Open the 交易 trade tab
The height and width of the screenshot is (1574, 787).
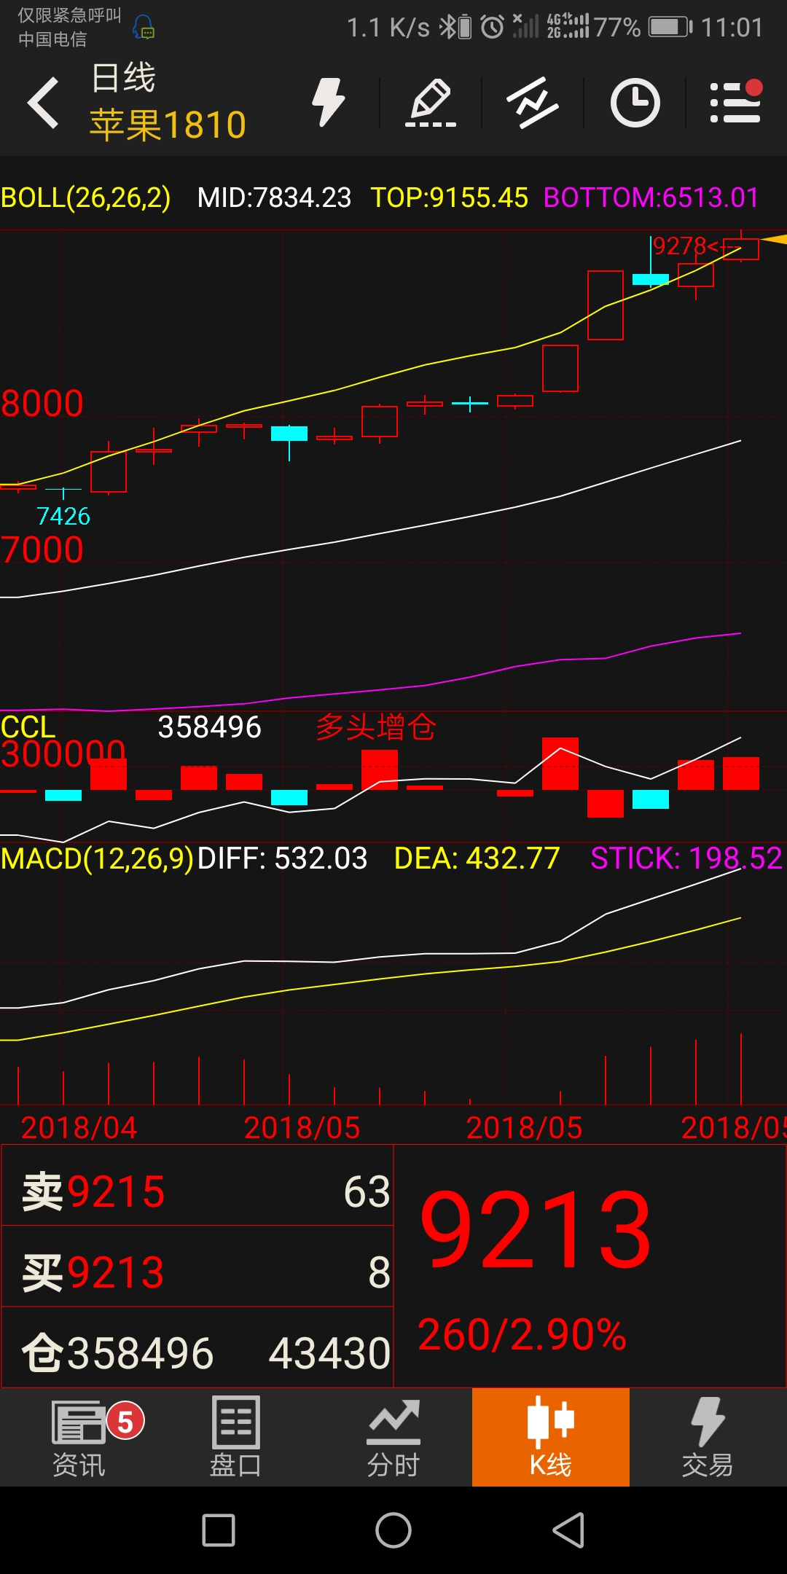[708, 1438]
